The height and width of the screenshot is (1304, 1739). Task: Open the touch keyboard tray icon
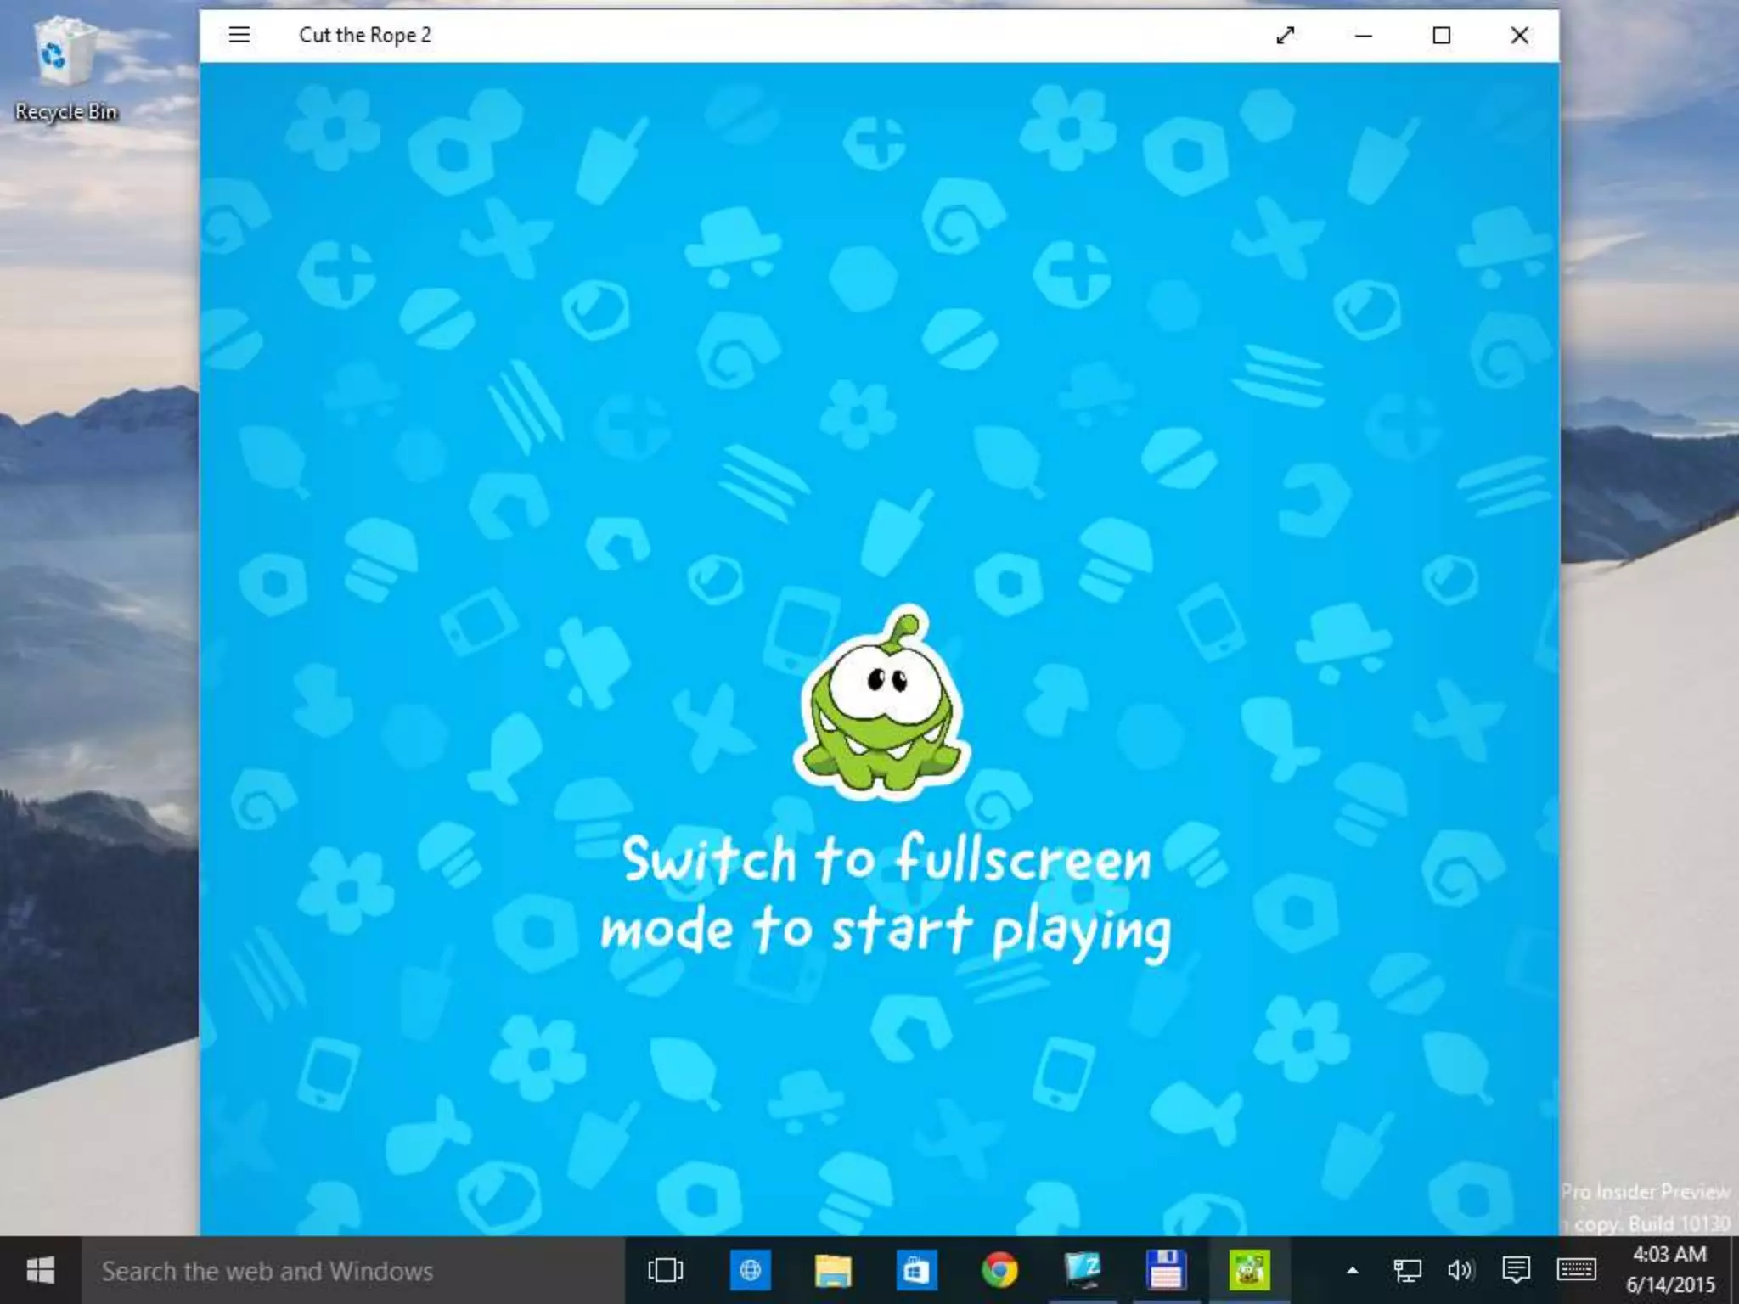click(x=1576, y=1271)
